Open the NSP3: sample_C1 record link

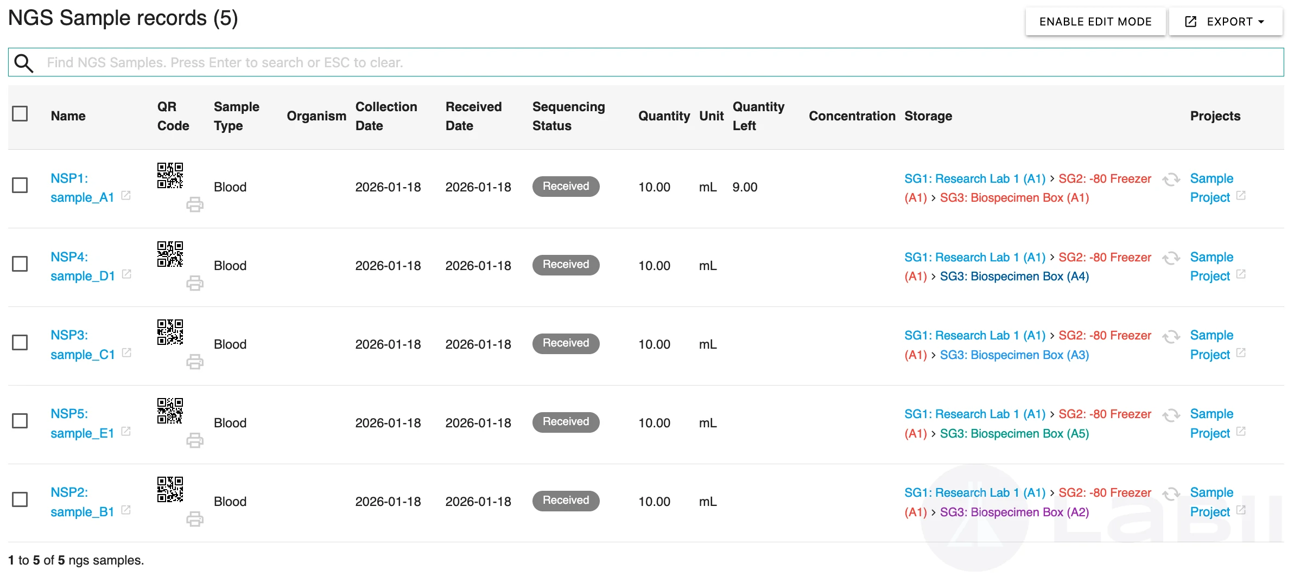tap(83, 345)
